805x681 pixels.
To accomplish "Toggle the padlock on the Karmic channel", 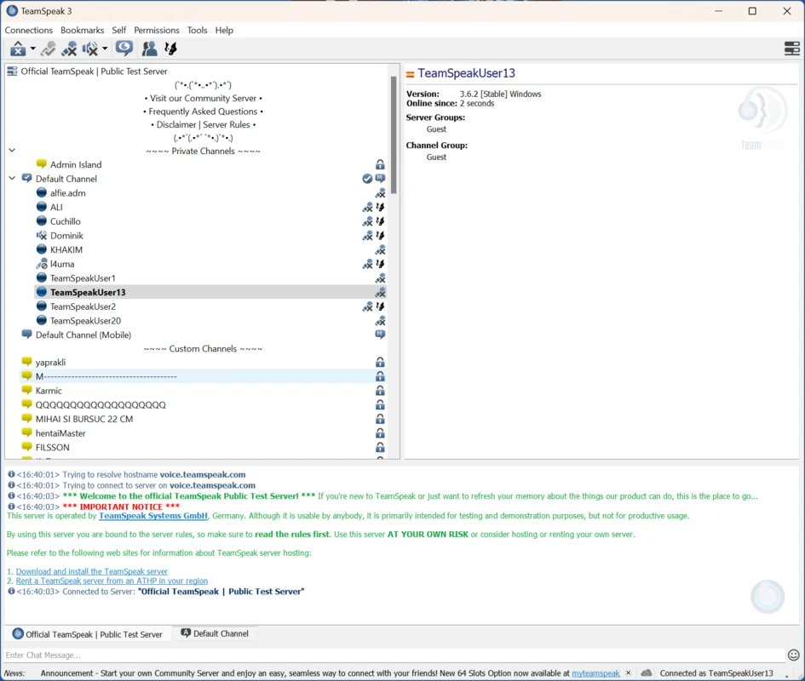I will (x=380, y=390).
